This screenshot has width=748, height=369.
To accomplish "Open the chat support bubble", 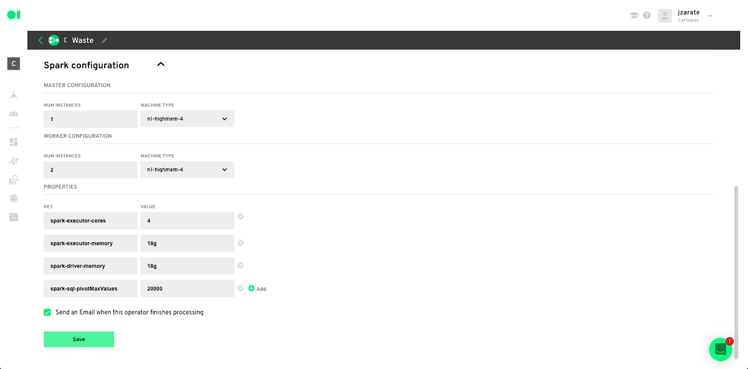I will [720, 349].
